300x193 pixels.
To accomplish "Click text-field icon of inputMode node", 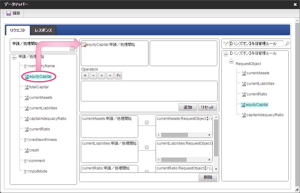I will (x=27, y=172).
